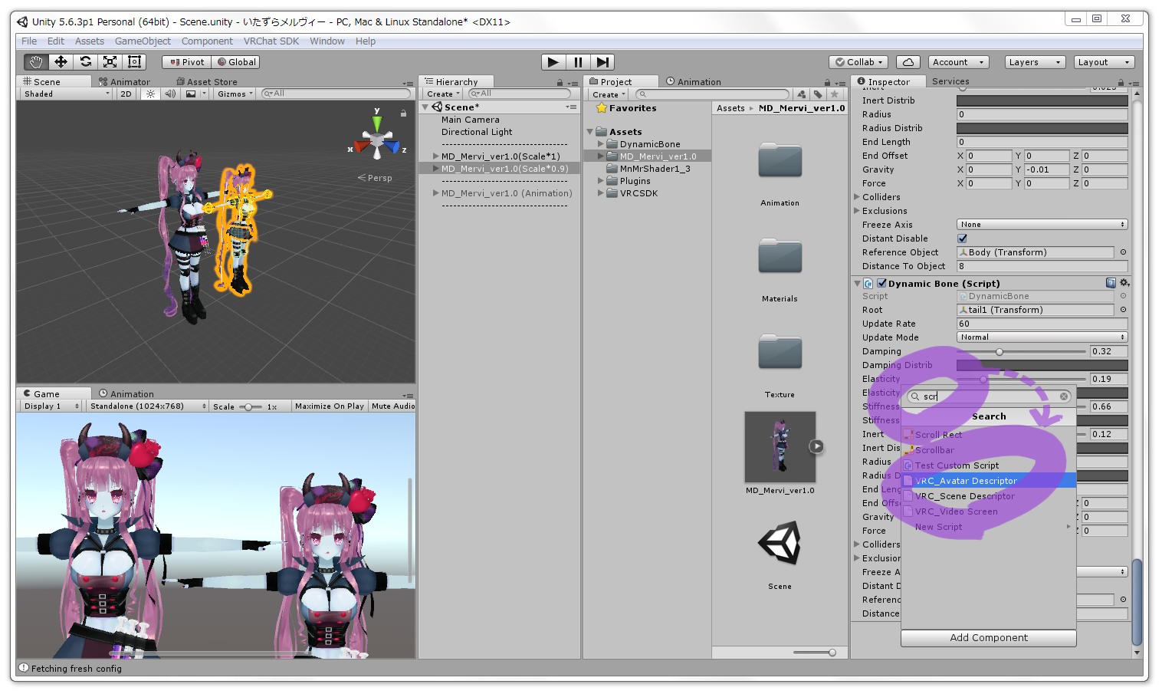This screenshot has height=694, width=1162.
Task: Select the Scale tool
Action: 110,62
